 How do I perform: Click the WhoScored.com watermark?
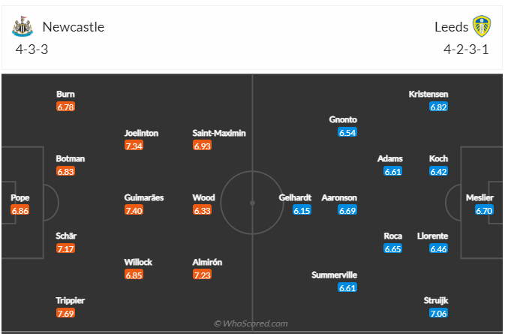point(251,323)
